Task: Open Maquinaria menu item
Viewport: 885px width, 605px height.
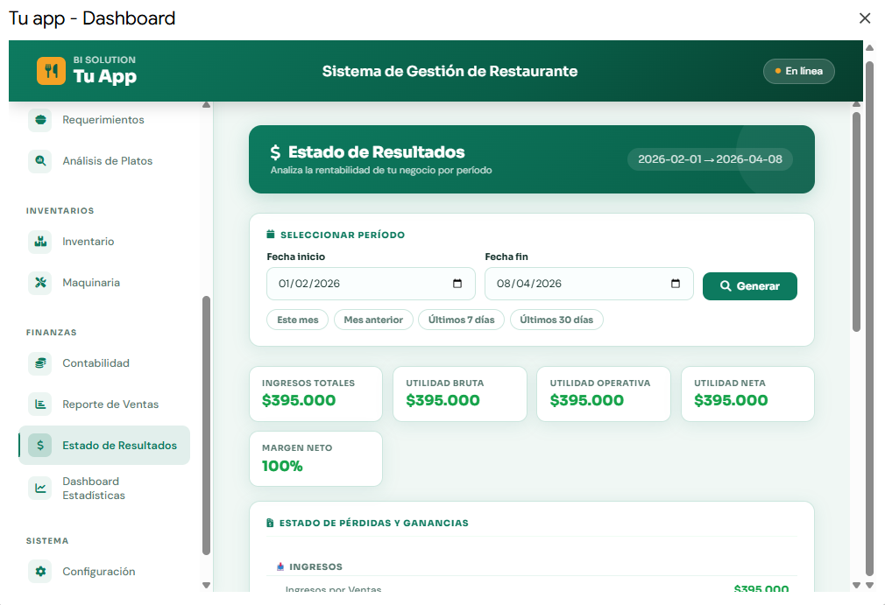Action: pyautogui.click(x=104, y=283)
